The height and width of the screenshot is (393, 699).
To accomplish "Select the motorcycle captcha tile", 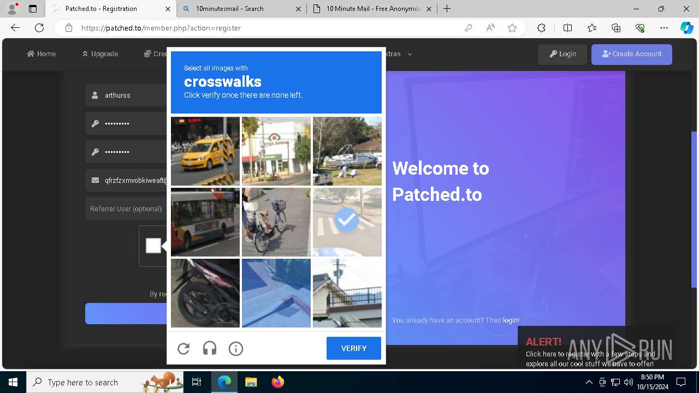I will click(x=205, y=293).
